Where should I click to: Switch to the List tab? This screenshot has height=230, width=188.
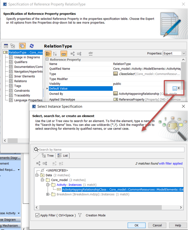click(63, 156)
